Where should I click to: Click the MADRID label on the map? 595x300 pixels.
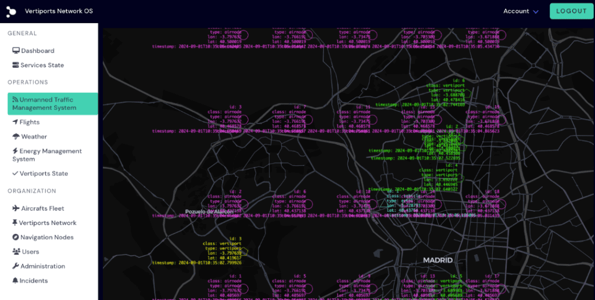[438, 260]
